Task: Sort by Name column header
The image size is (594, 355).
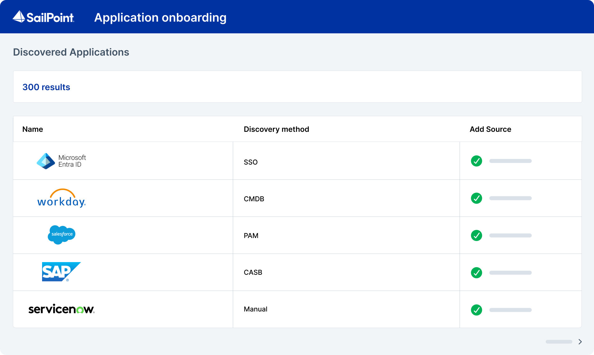Action: click(32, 129)
